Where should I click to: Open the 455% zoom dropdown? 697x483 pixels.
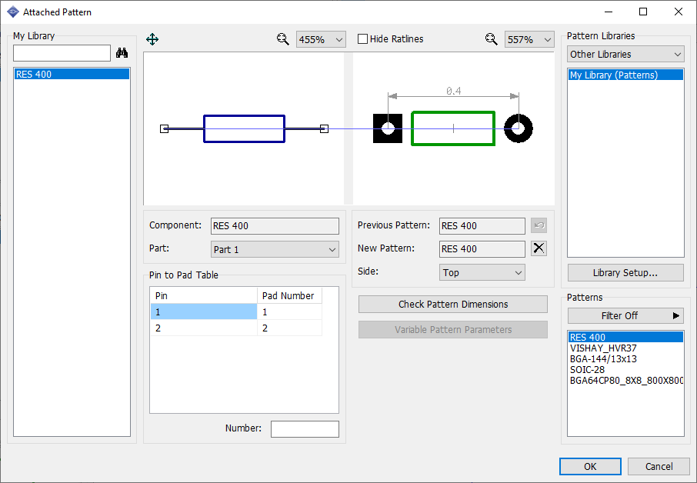[x=321, y=39]
